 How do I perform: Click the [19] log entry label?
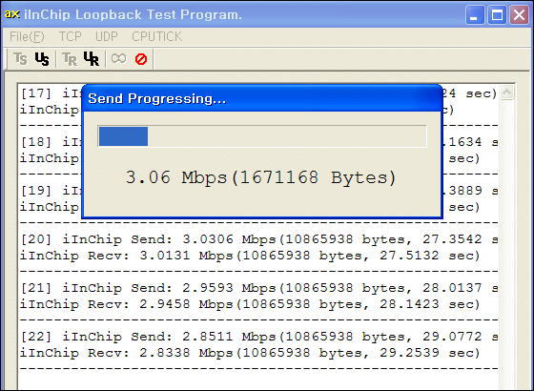[36, 191]
